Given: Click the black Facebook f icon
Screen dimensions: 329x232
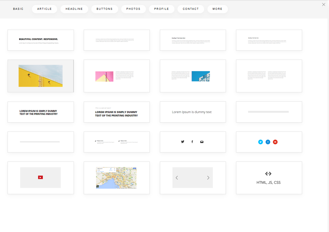Looking at the screenshot, I should [x=192, y=142].
